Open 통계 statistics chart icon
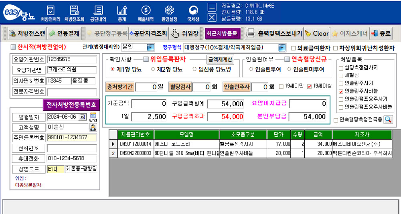Viewport: 401px width, 214px height. pos(122,13)
